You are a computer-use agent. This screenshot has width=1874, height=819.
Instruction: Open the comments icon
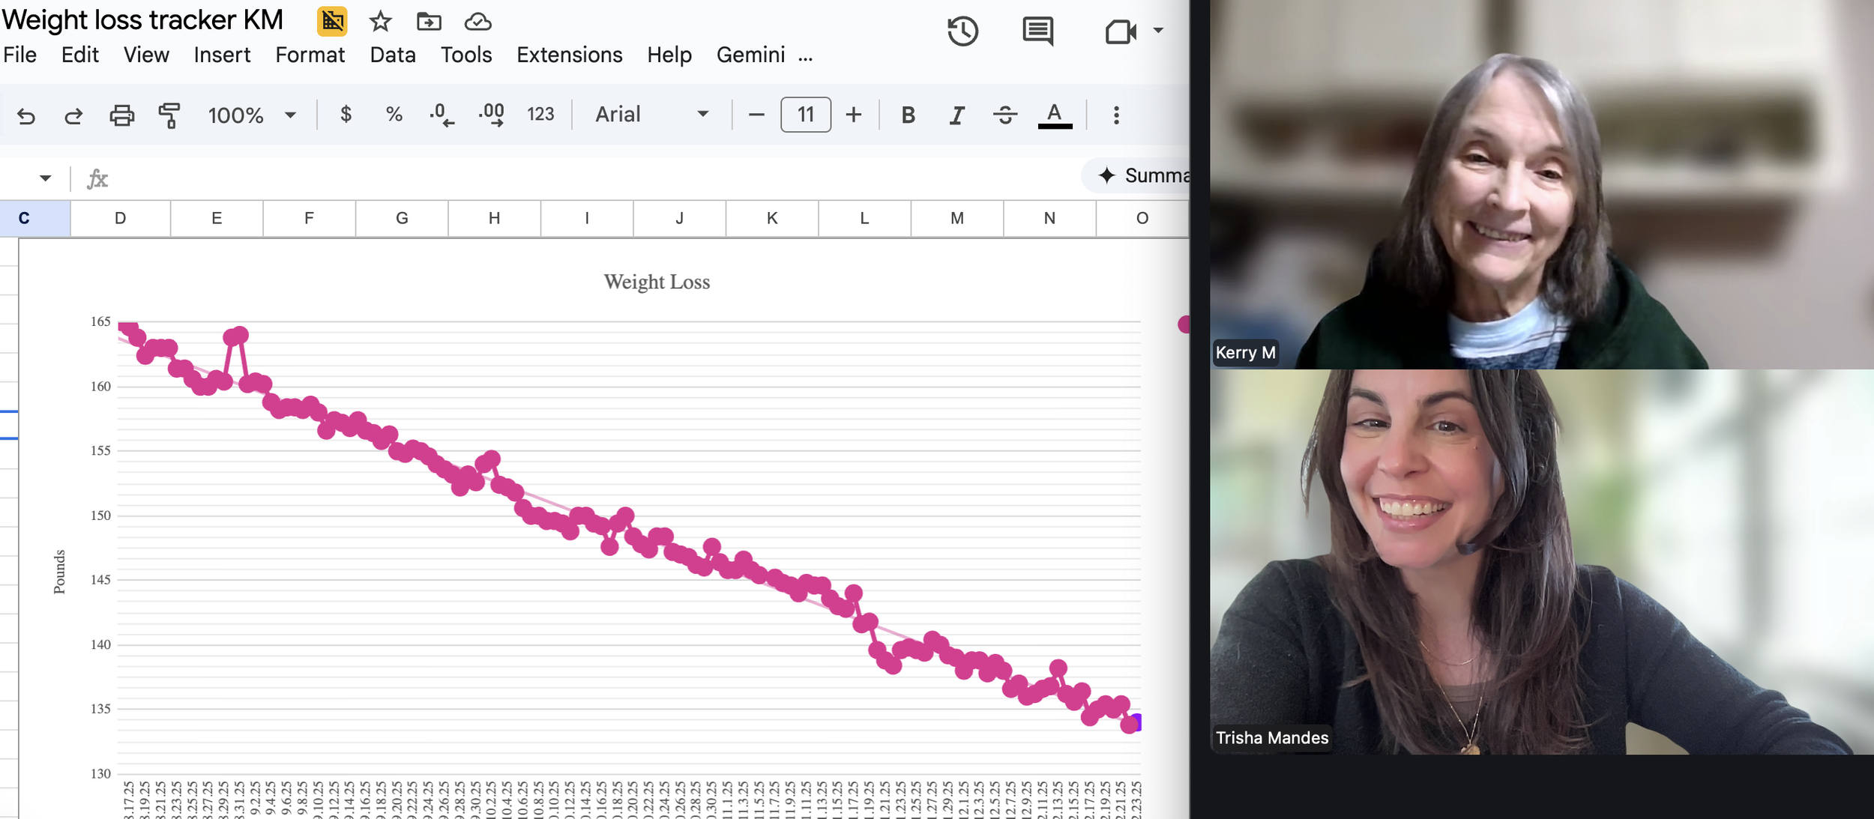pyautogui.click(x=1037, y=31)
